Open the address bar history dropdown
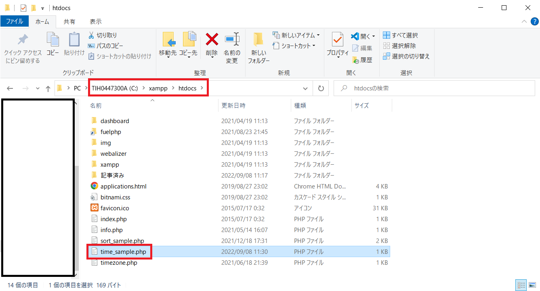540x291 pixels. click(x=306, y=88)
